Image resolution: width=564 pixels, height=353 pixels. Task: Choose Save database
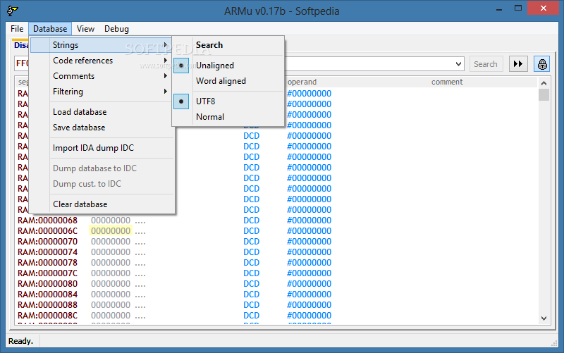(101, 128)
